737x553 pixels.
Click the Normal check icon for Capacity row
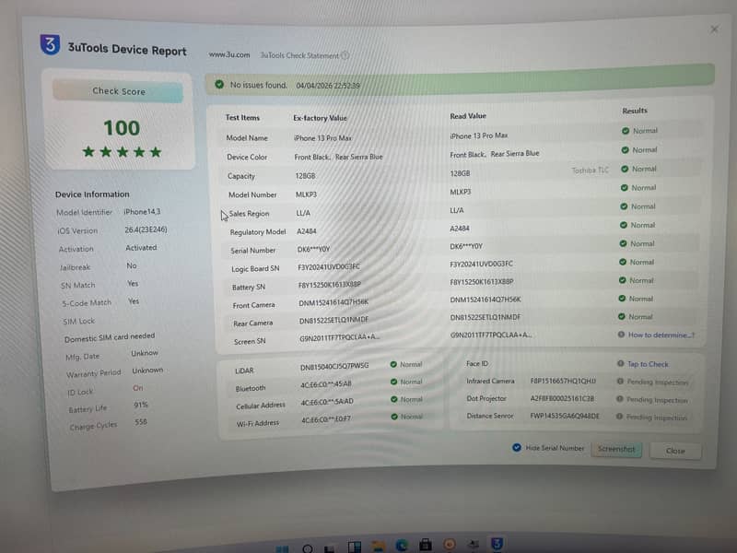click(625, 169)
